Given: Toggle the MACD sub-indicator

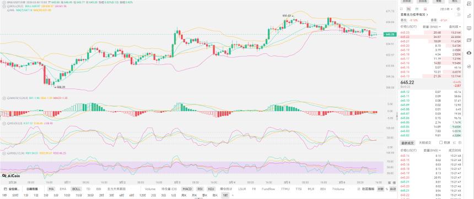Looking at the screenshot, I should (x=187, y=189).
